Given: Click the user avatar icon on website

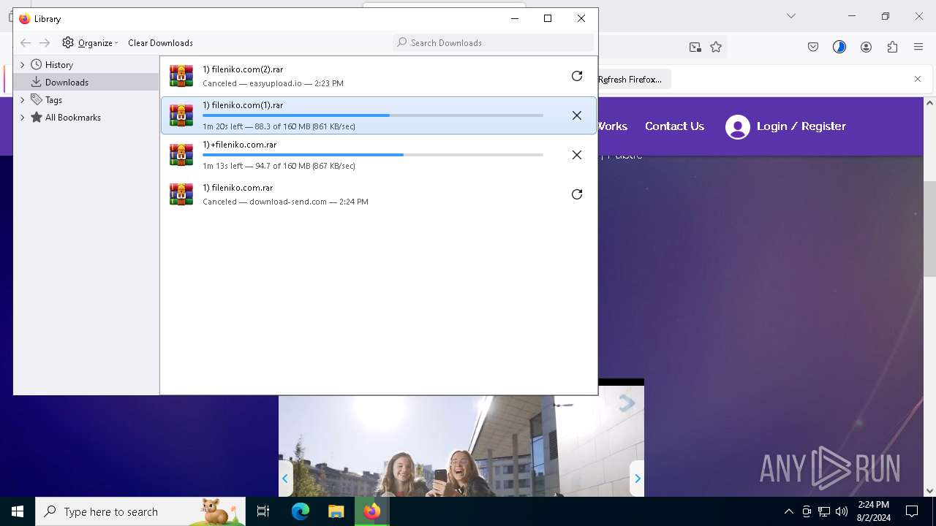Looking at the screenshot, I should click(x=738, y=127).
